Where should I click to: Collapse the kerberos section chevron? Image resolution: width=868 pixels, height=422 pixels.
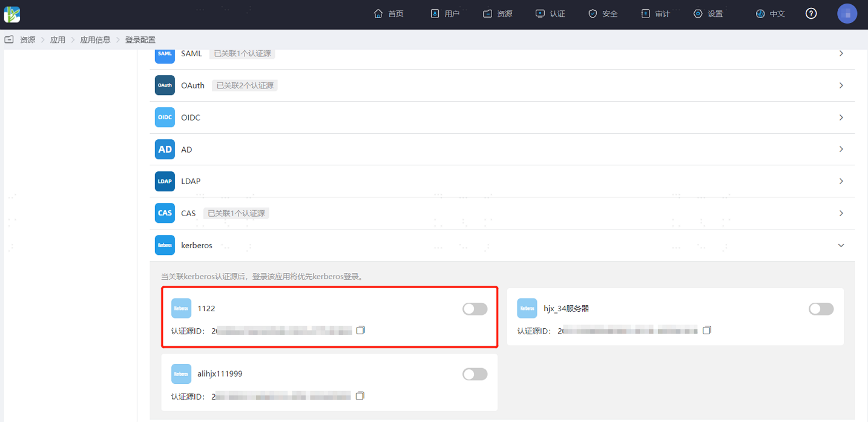tap(841, 245)
